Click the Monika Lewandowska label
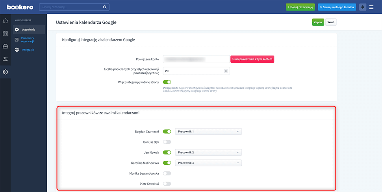Screen dimensions: 382x192 (144, 173)
